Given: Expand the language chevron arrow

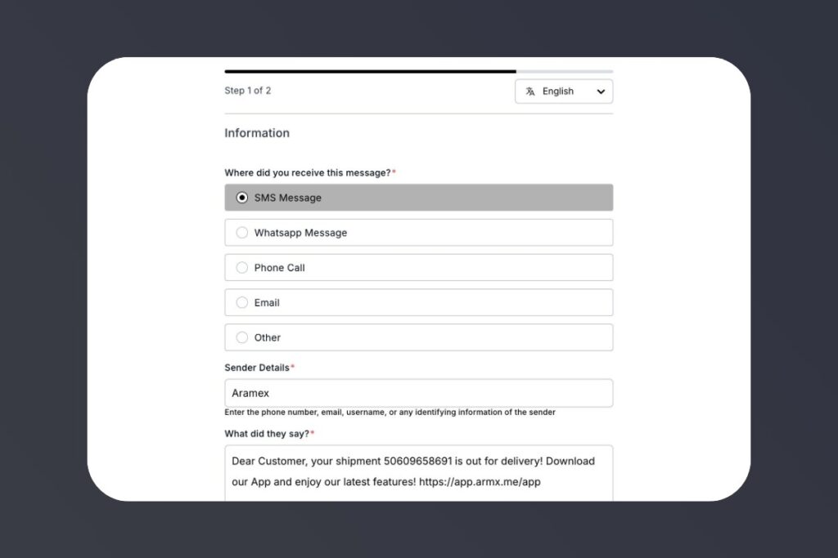Looking at the screenshot, I should click(x=601, y=92).
